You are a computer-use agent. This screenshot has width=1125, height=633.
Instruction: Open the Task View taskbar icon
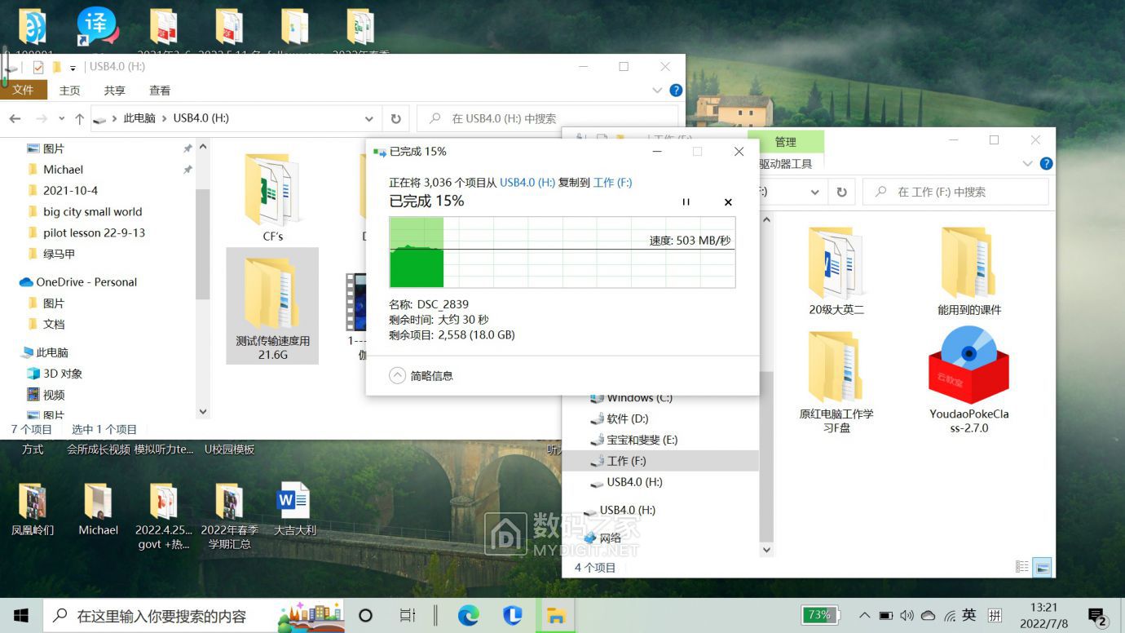coord(408,615)
